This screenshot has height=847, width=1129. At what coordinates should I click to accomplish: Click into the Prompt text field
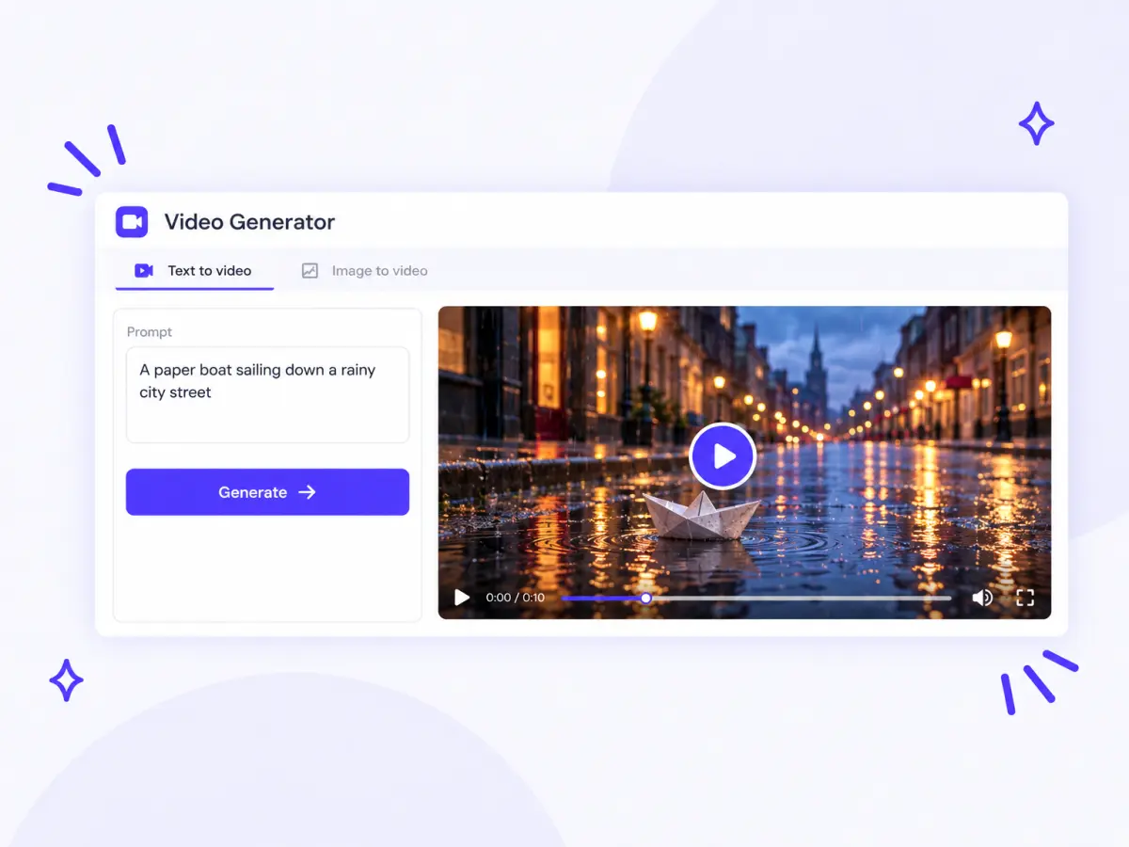click(x=268, y=394)
